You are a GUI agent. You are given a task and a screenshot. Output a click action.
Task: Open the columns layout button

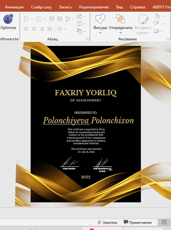59,29
